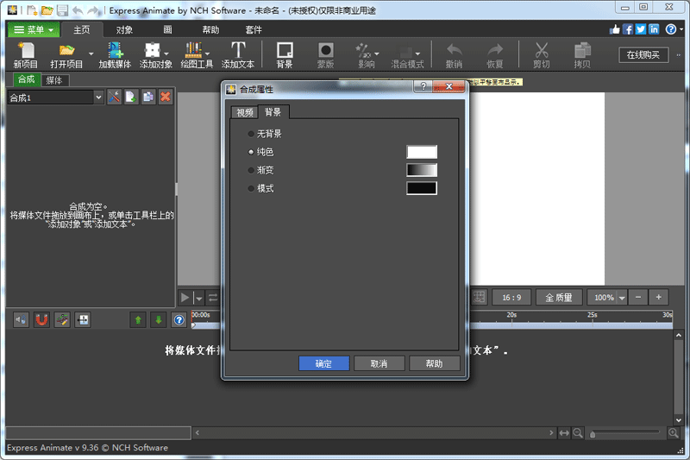This screenshot has height=460, width=690.
Task: Select the 纯色 radio option
Action: [x=251, y=152]
